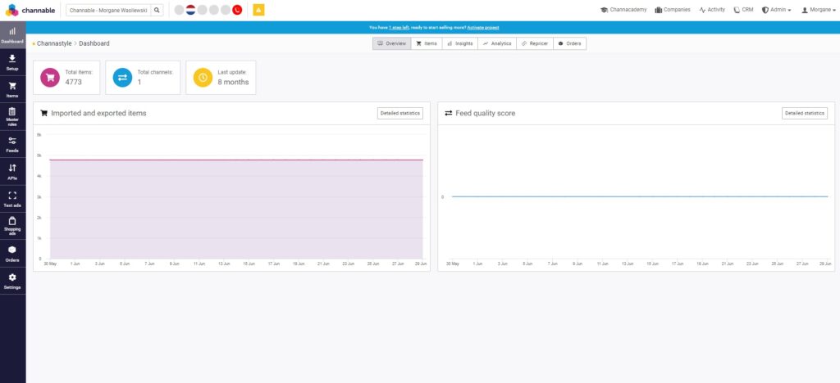
Task: Open Detailed statistics for Feed quality score
Action: pos(804,113)
